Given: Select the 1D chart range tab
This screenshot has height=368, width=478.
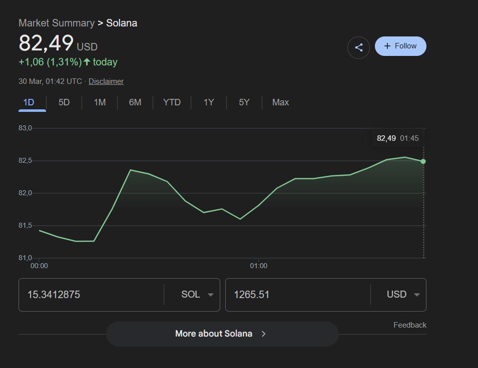Looking at the screenshot, I should pyautogui.click(x=29, y=102).
